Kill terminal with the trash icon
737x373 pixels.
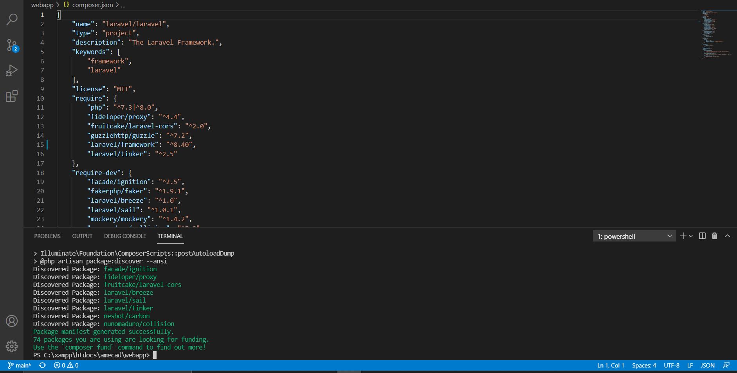tap(714, 236)
